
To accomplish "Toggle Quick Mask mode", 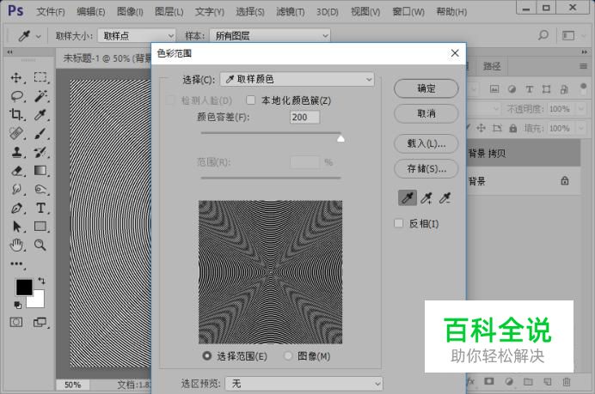I will coord(16,323).
